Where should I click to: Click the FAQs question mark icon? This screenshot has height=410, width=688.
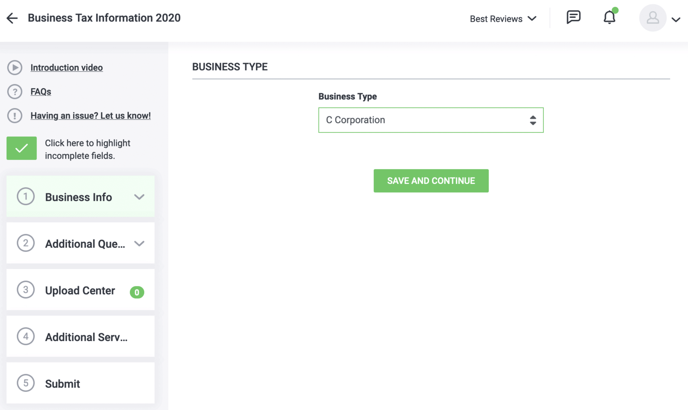(15, 92)
